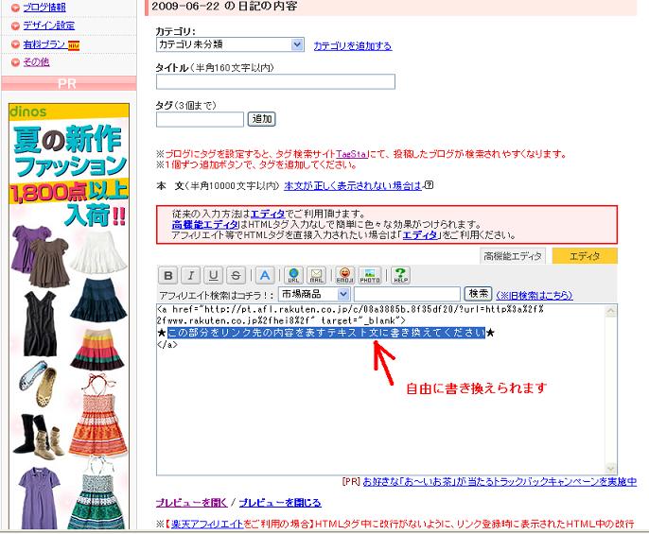
Task: Click the プレビューを開く link
Action: (x=192, y=503)
